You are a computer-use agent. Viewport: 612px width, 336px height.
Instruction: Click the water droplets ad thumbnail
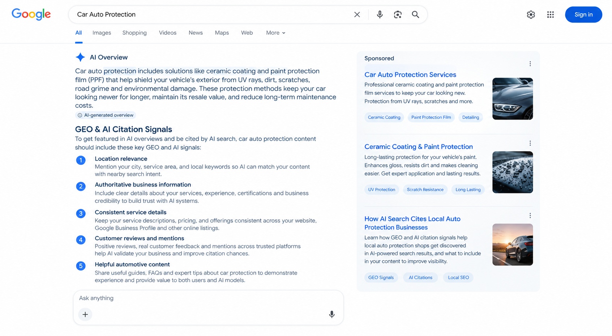[x=513, y=172]
